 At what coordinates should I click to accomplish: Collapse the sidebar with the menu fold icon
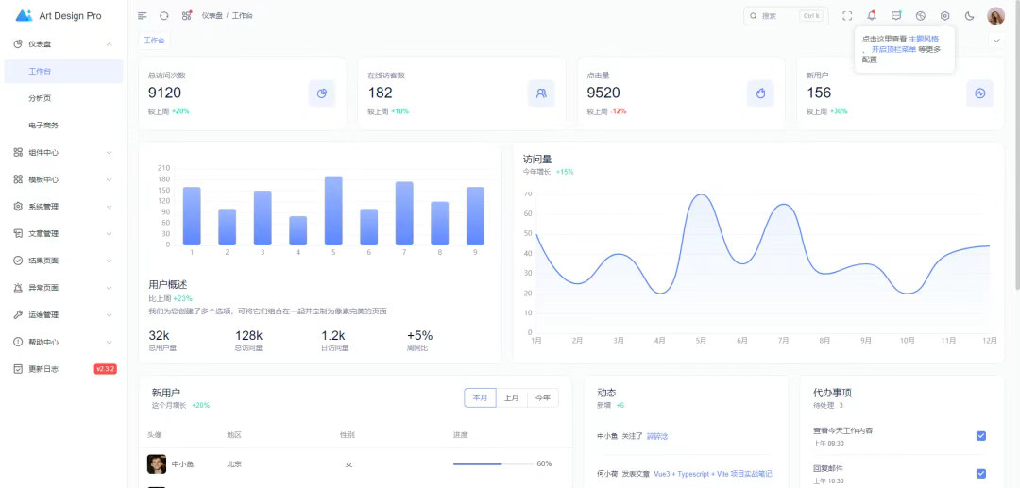click(x=143, y=16)
